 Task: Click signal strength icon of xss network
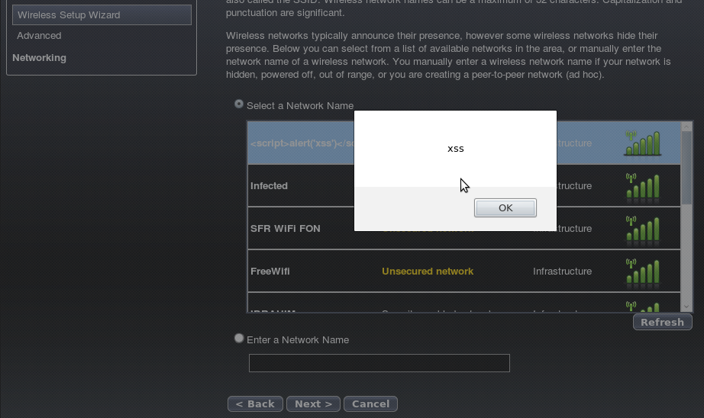point(642,143)
